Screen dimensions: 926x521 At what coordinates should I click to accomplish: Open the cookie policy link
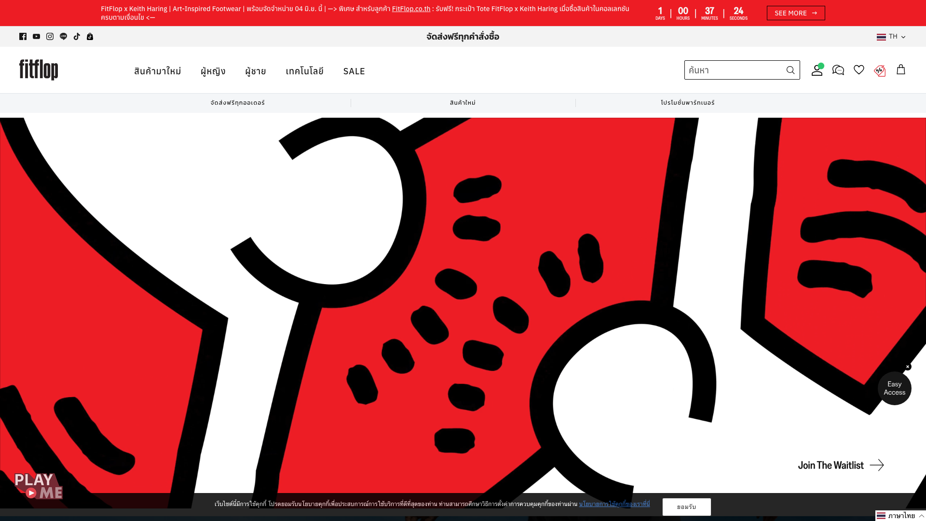tap(614, 504)
